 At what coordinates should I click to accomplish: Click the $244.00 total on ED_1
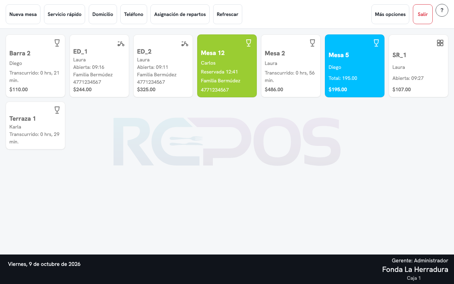82,89
